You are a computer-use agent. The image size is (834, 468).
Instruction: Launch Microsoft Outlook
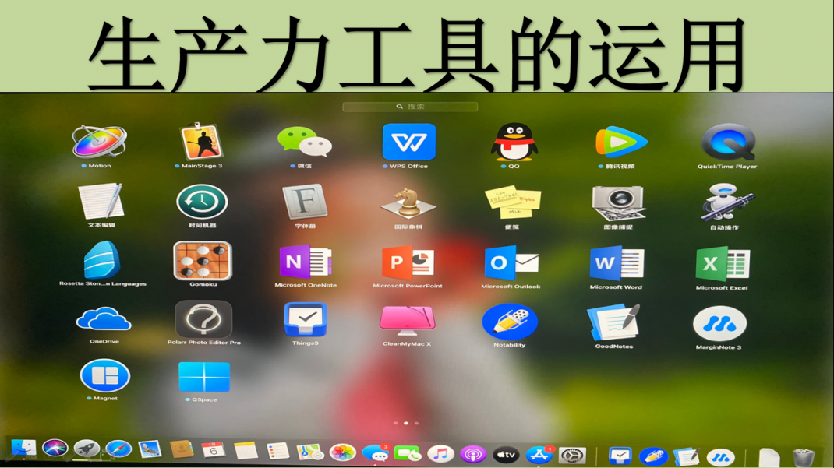(511, 263)
